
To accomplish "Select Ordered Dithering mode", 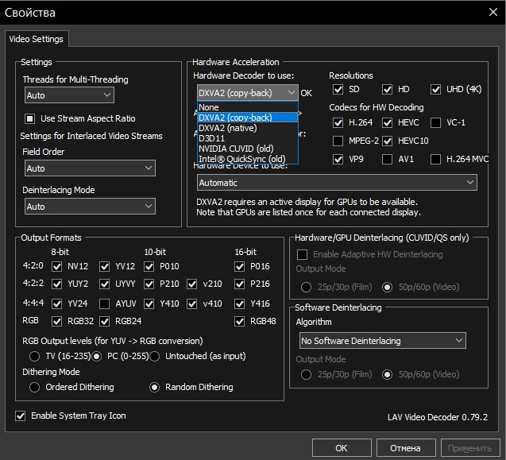I will 35,388.
